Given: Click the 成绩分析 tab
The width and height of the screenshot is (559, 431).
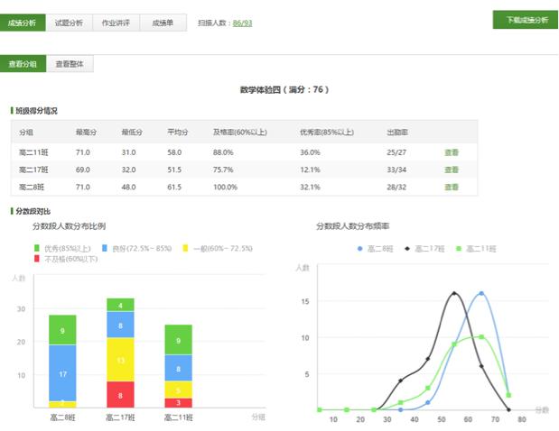Looking at the screenshot, I should tap(23, 23).
